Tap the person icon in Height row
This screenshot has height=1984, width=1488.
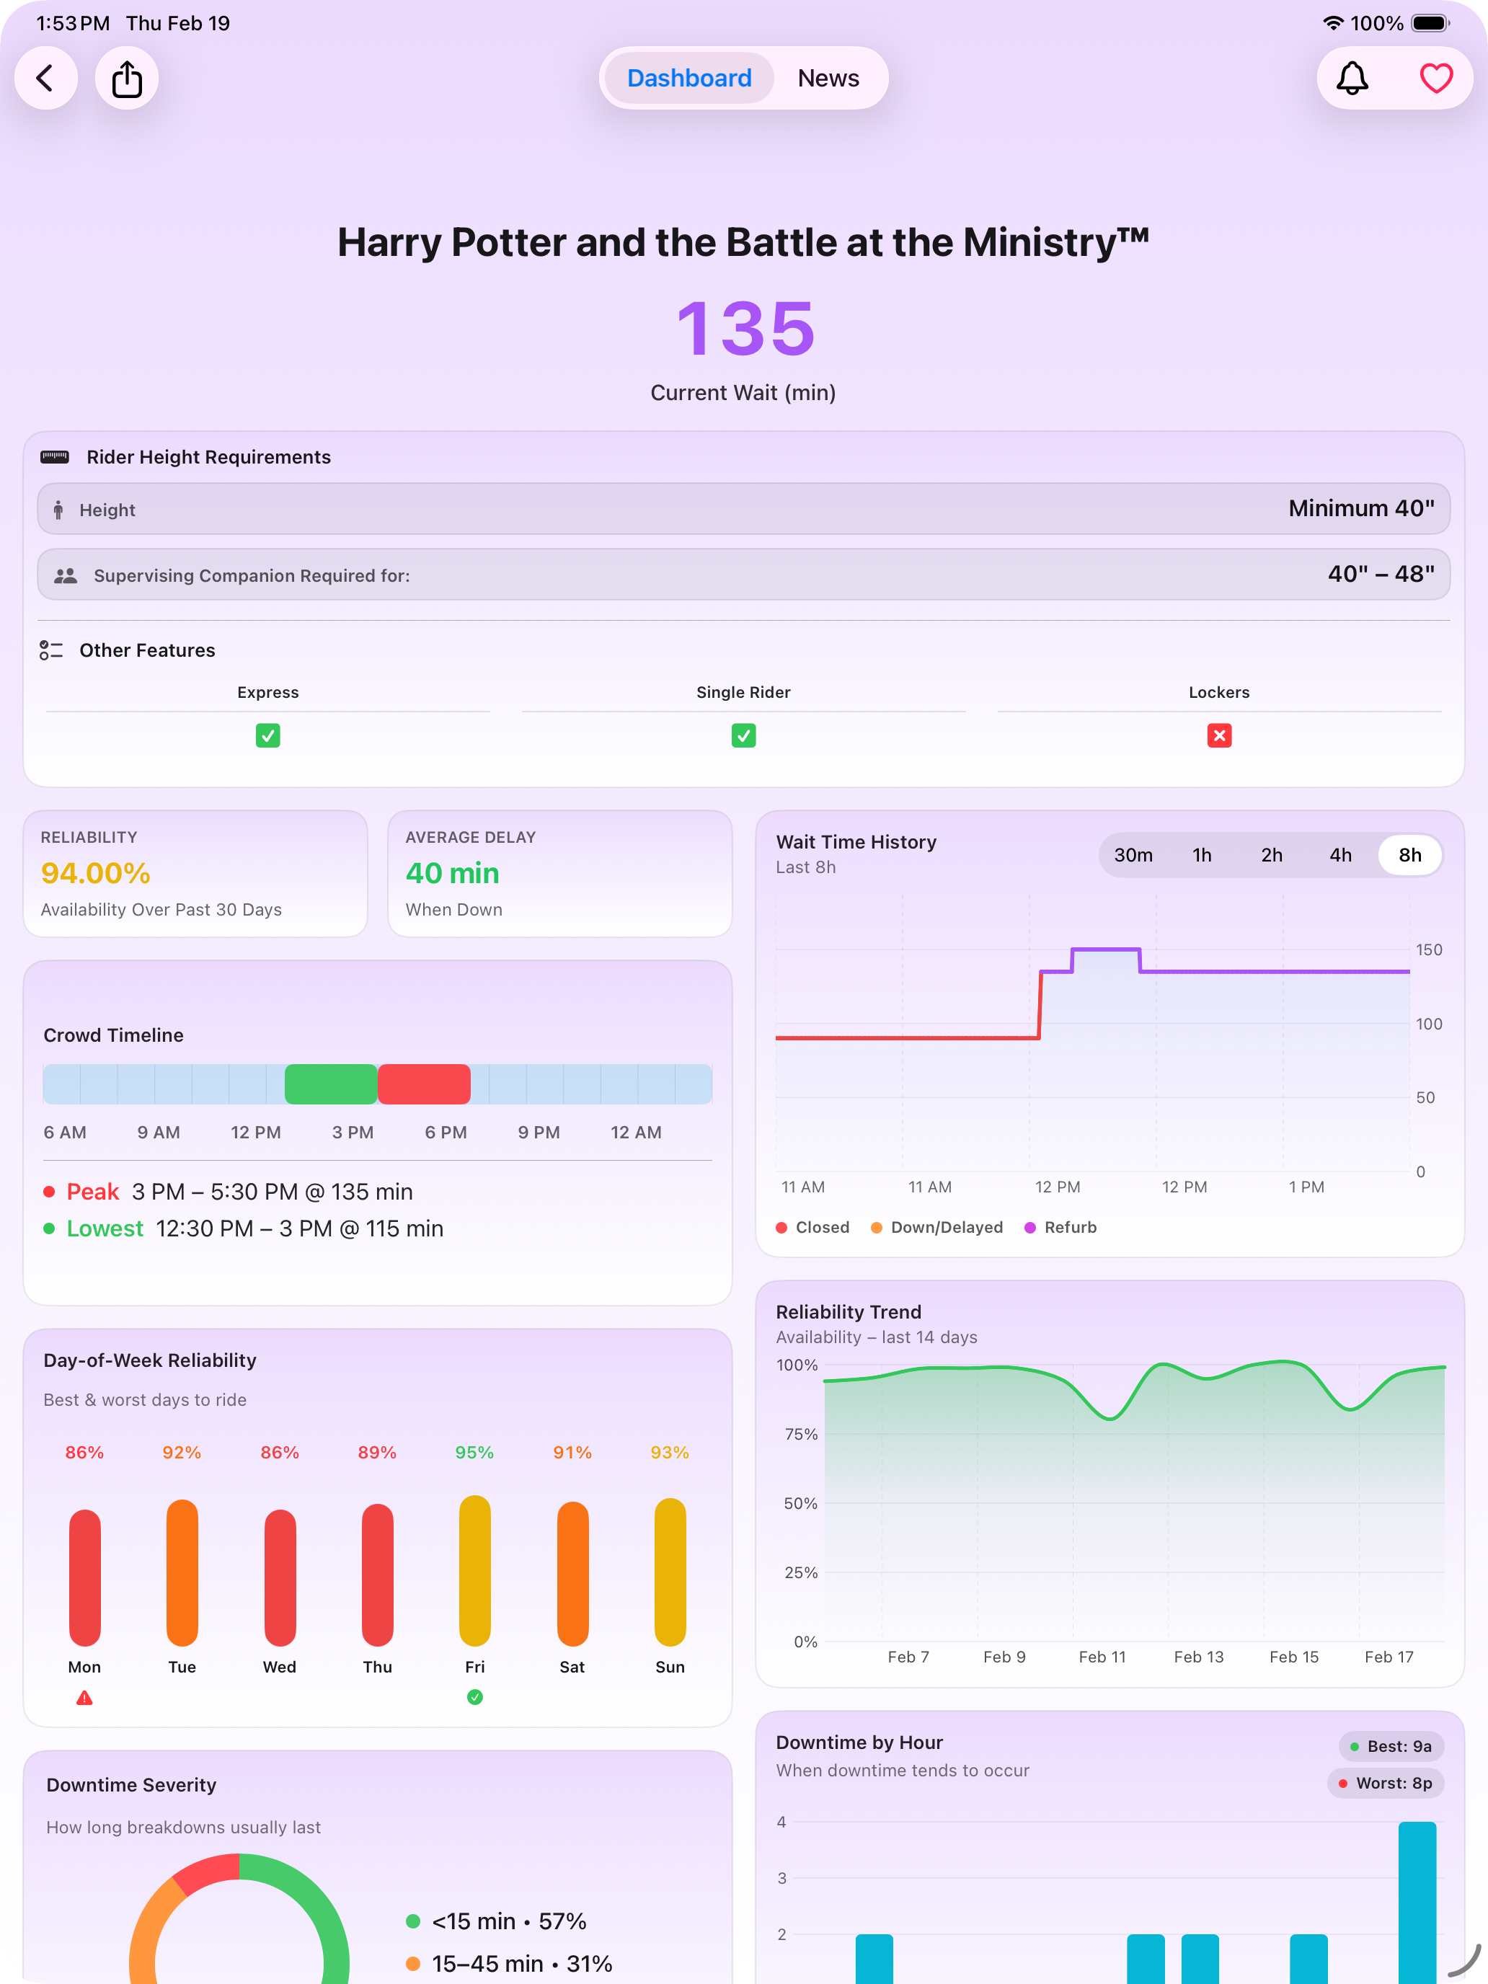[x=58, y=510]
